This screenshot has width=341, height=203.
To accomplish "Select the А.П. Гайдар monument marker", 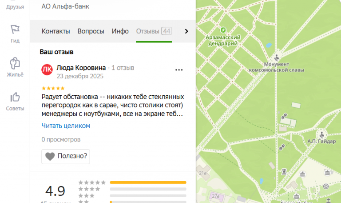I will (321, 135).
